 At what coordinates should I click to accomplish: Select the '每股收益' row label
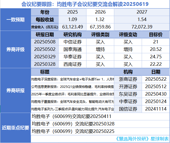coord(45,20)
